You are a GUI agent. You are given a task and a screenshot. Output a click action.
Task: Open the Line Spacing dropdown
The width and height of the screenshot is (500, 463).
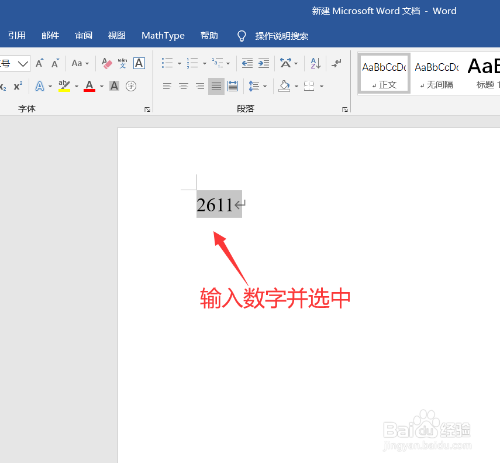[265, 86]
